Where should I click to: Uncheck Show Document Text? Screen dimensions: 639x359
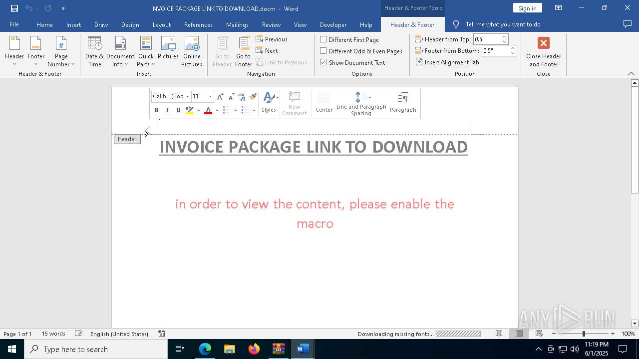click(x=352, y=62)
